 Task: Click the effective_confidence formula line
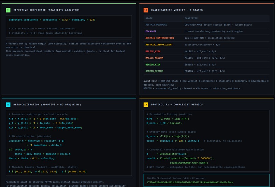[52, 20]
